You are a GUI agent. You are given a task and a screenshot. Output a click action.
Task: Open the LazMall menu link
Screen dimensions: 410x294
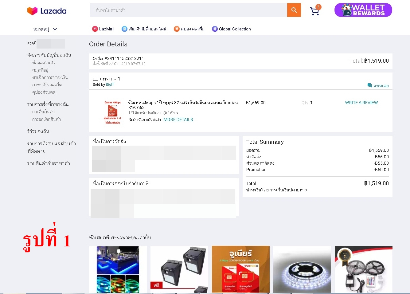pos(107,29)
